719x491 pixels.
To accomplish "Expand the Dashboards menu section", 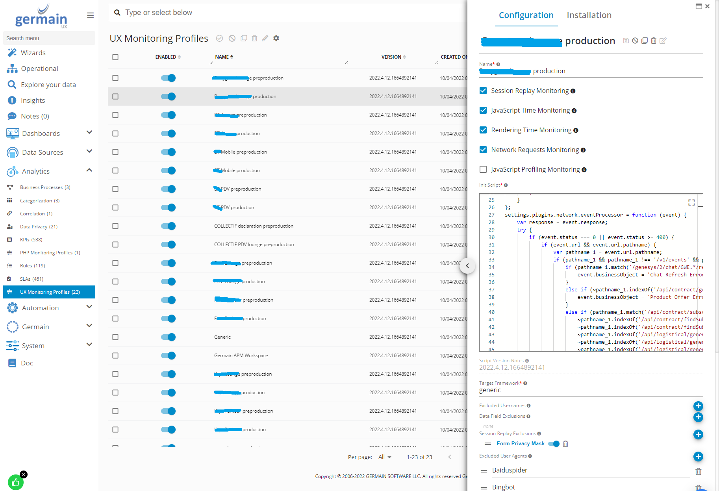I will [x=89, y=133].
